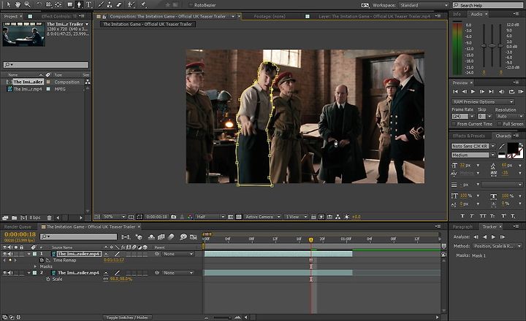Screen dimensions: 526x321
Task: Open the Half resolution dropdown
Action: point(210,217)
